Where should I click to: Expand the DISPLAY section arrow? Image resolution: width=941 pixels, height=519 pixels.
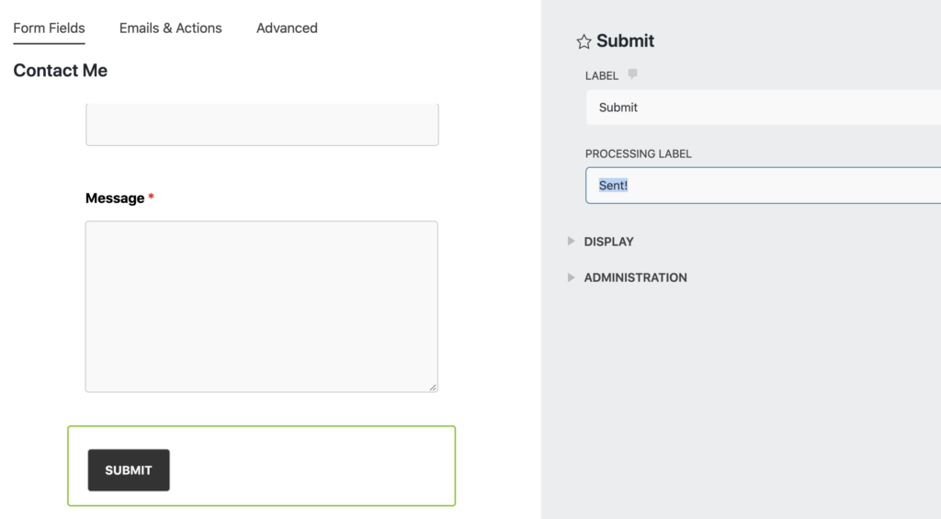571,242
